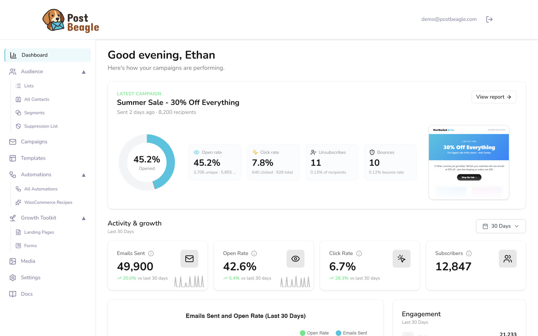Click the Bounces stat card

point(390,163)
